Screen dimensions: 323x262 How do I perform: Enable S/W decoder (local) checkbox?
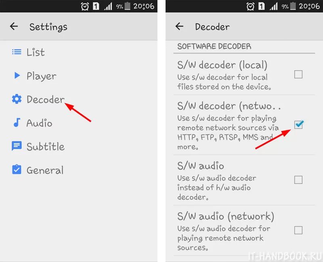pyautogui.click(x=298, y=74)
